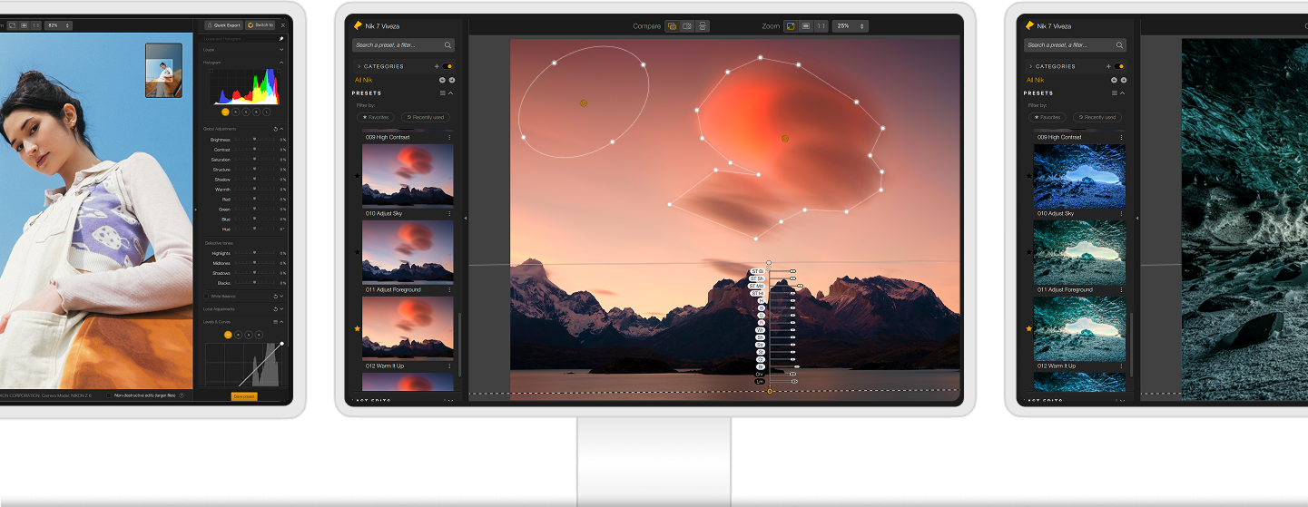The width and height of the screenshot is (1308, 507).
Task: Filter by Favorites in the right window
Action: click(1047, 117)
